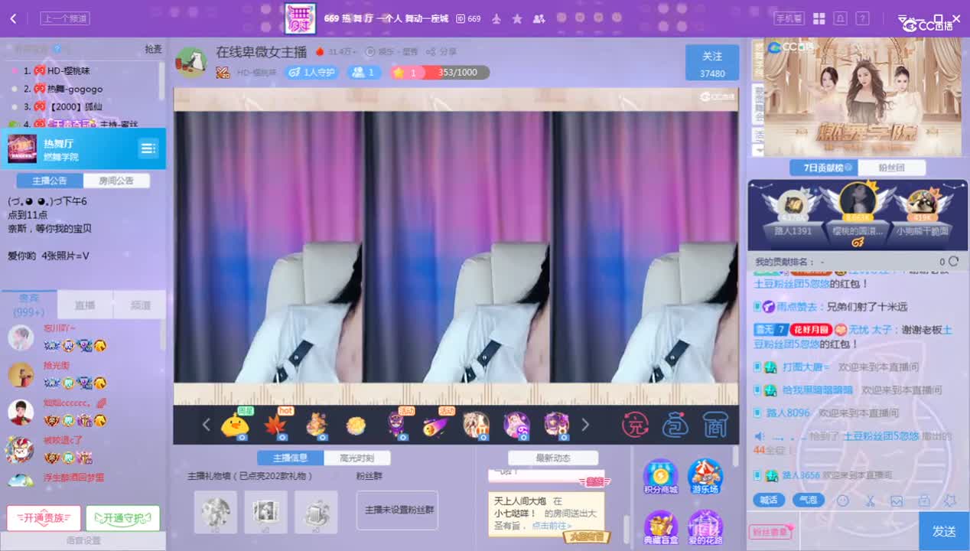The image size is (970, 551).
Task: Switch to the 贵宾 audience tab
Action: (x=29, y=305)
